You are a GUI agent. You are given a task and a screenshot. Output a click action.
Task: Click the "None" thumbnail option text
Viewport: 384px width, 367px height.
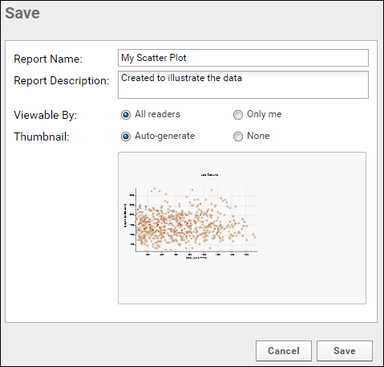pos(258,136)
